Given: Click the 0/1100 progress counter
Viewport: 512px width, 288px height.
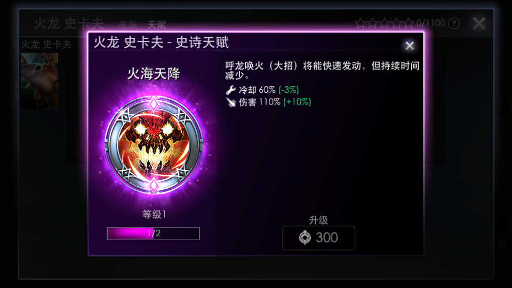Looking at the screenshot, I should (x=431, y=23).
